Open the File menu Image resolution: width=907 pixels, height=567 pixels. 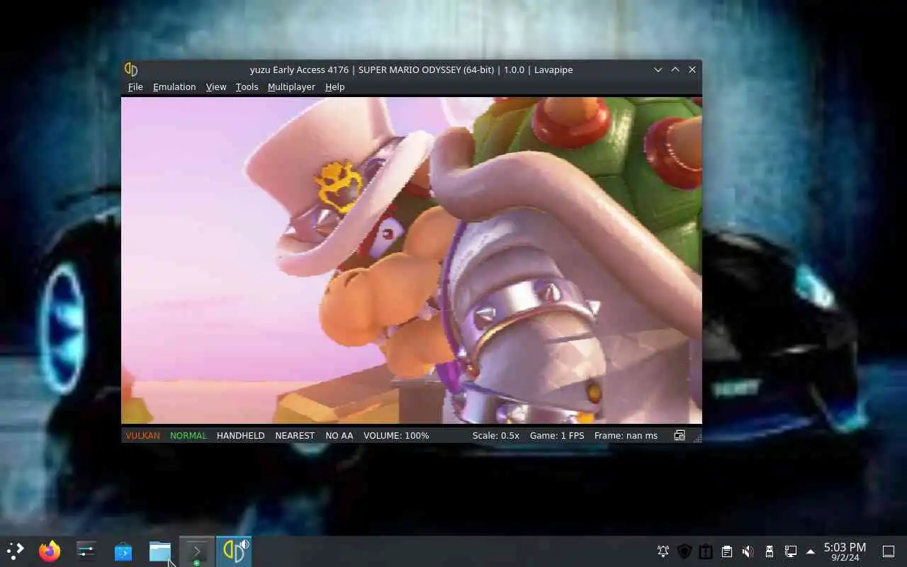(x=135, y=86)
